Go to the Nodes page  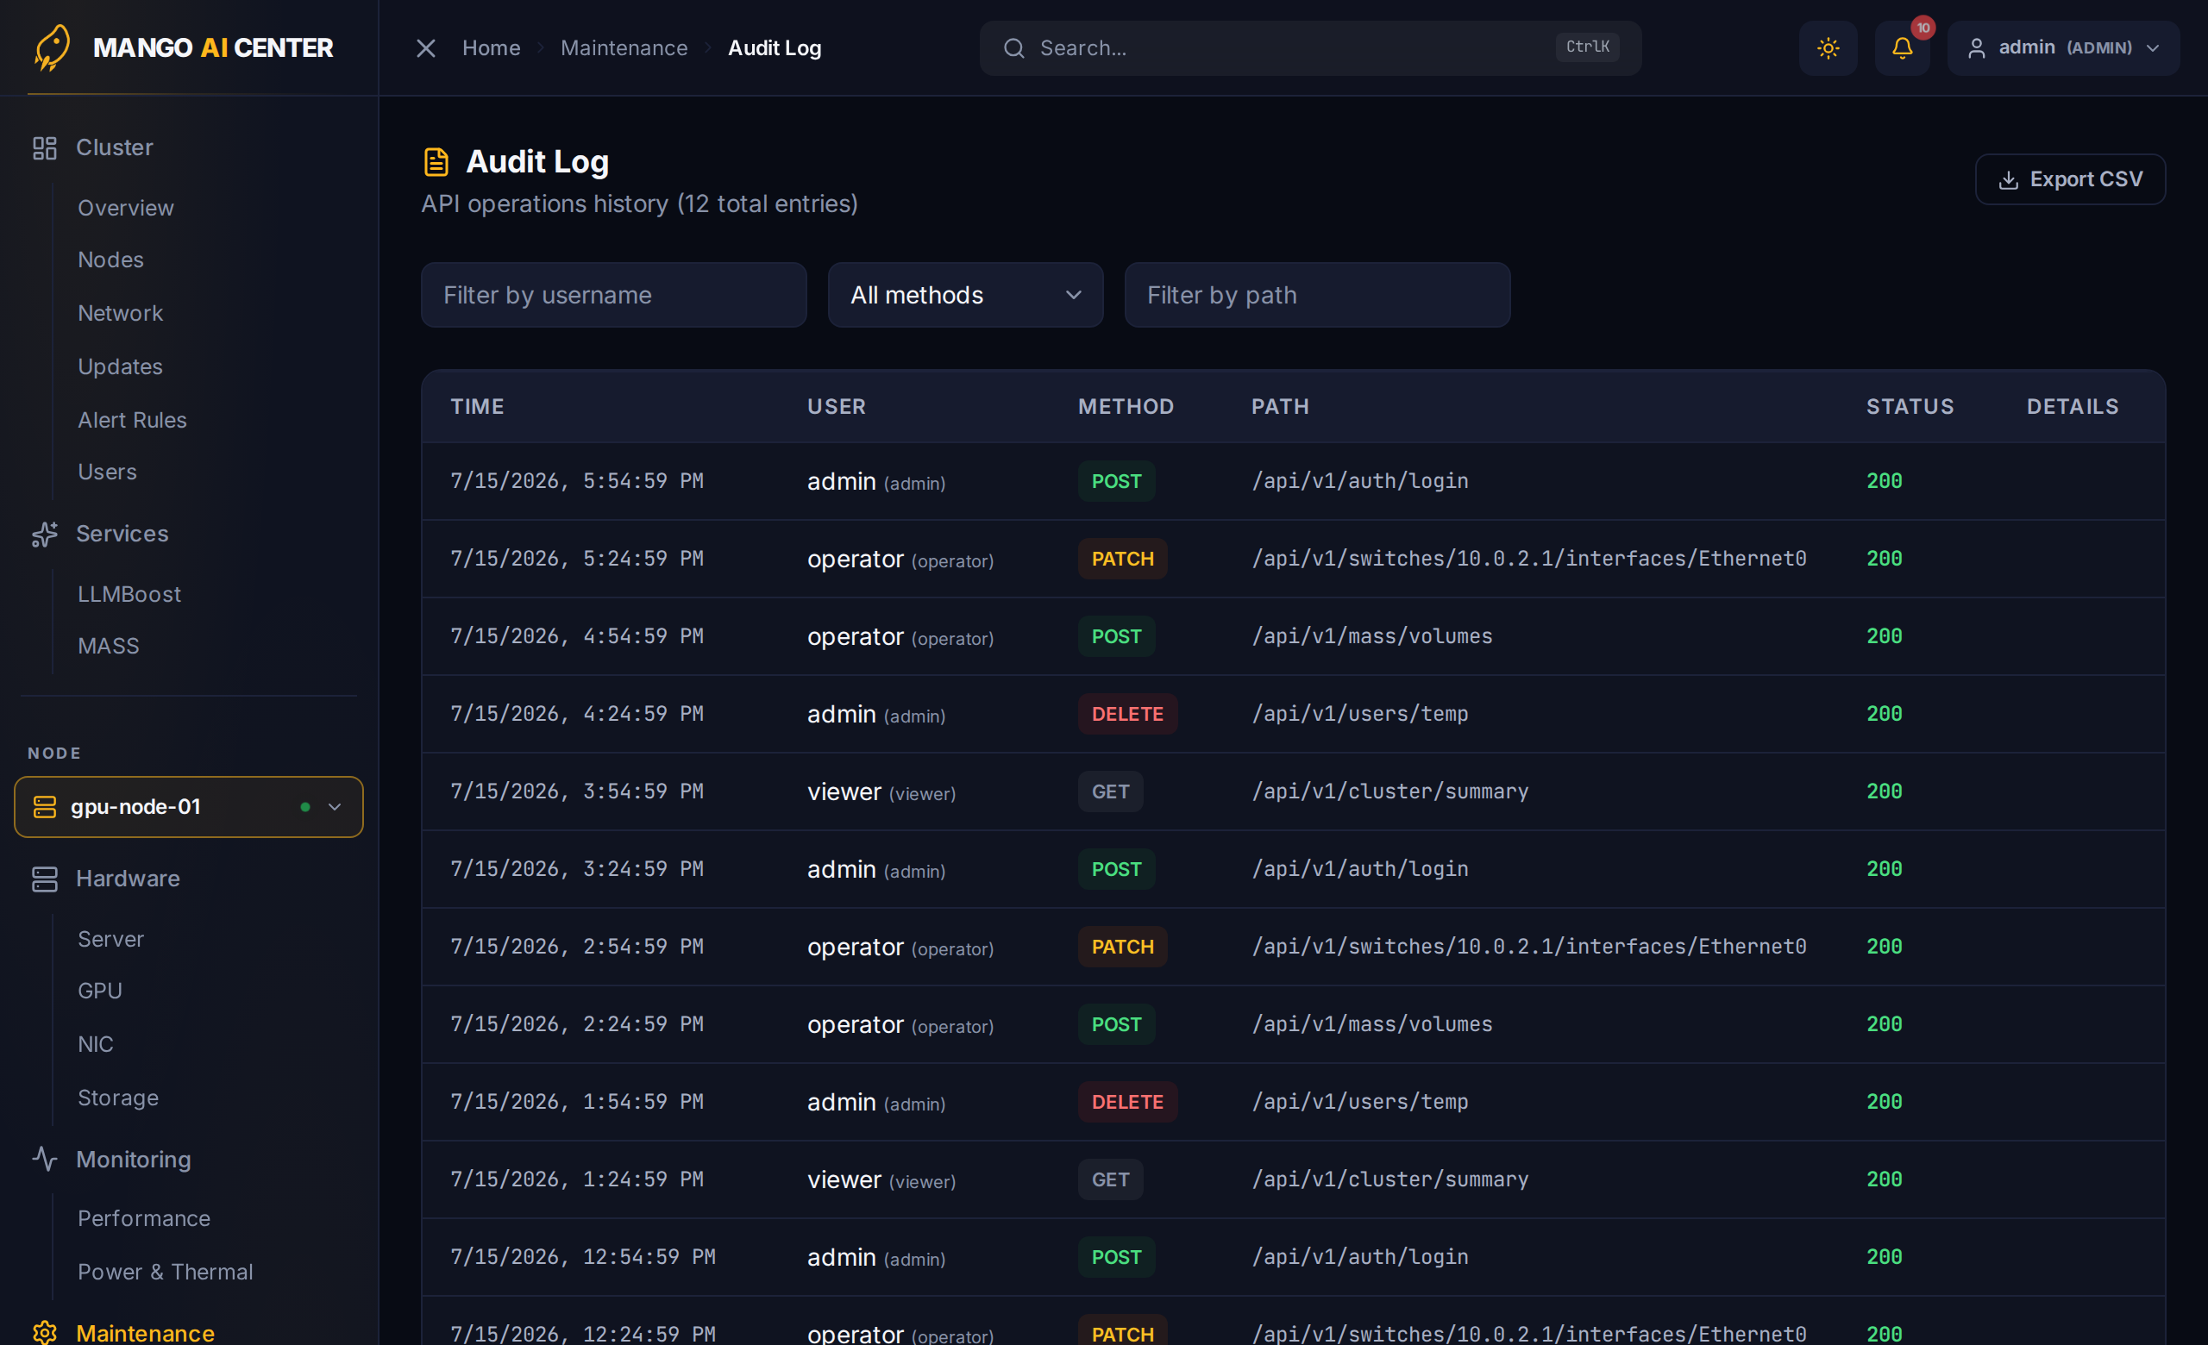(110, 260)
